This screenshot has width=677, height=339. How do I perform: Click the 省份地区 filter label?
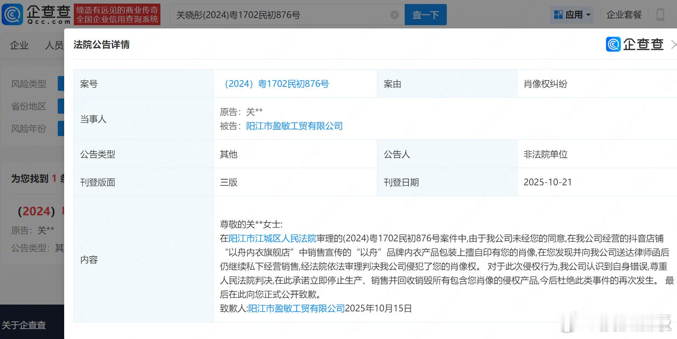pyautogui.click(x=29, y=106)
